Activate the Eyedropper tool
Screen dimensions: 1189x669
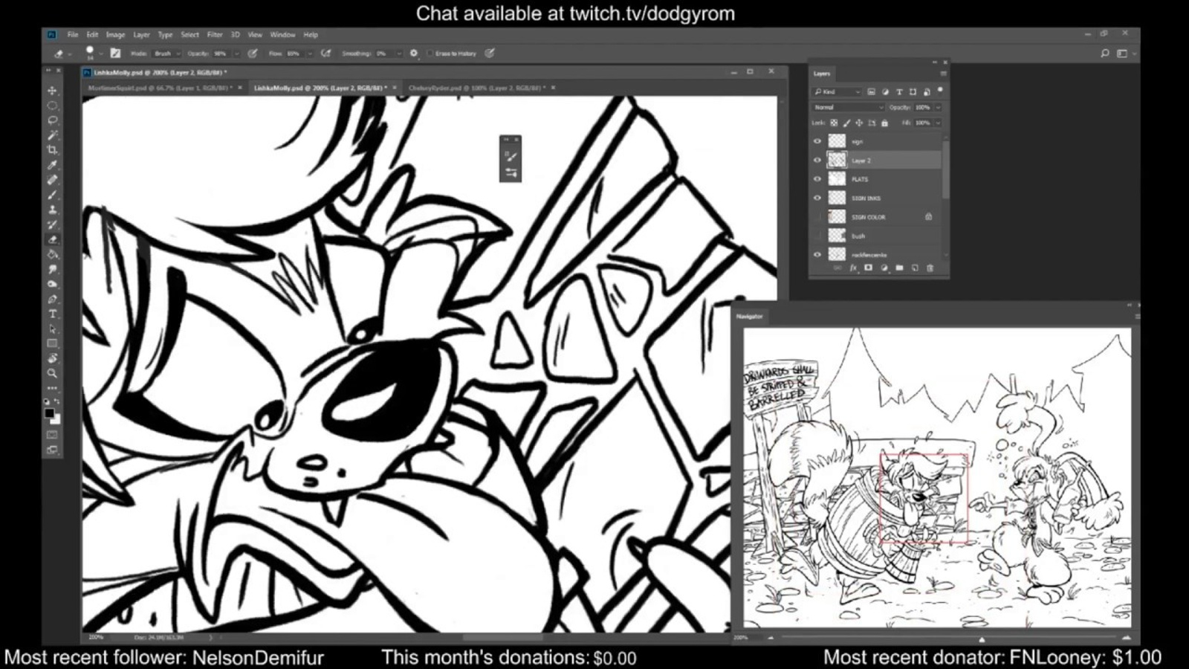click(x=52, y=165)
